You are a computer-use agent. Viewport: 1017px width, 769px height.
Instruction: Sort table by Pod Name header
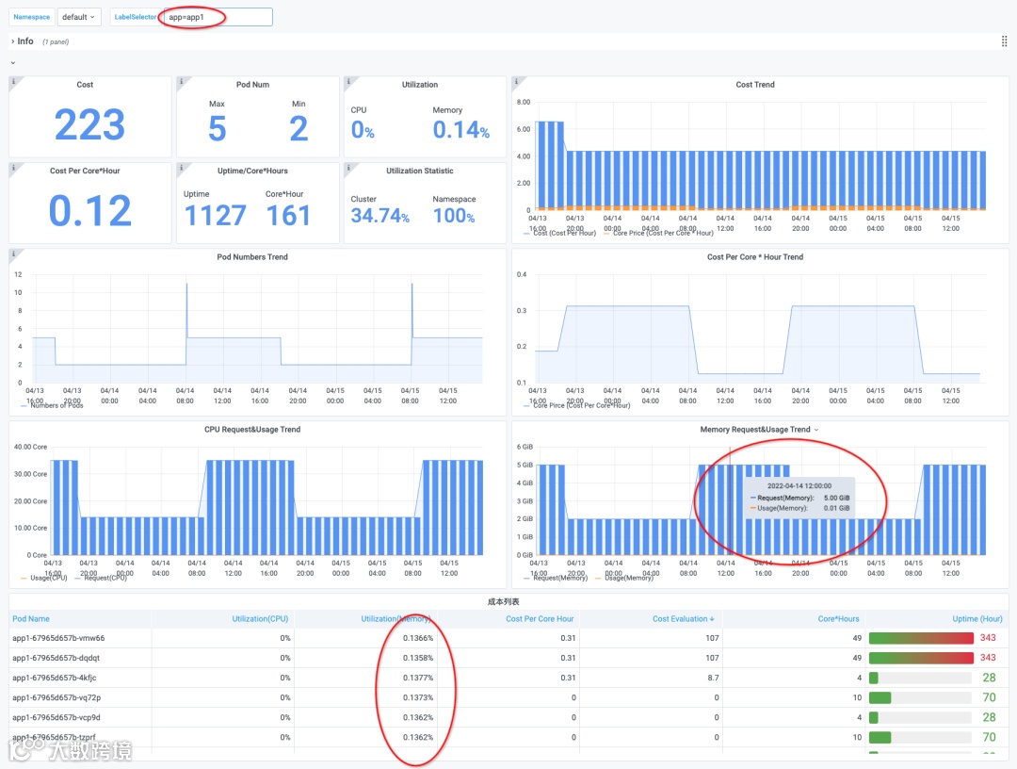click(x=31, y=619)
